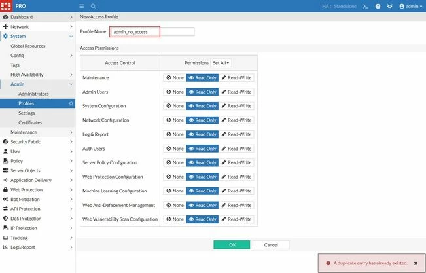426x273 pixels.
Task: Click the top bar icon beside the help icon
Action: [389, 6]
